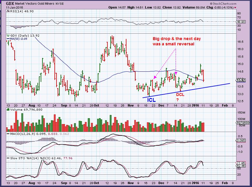Viewport: 252px width, 187px height.
Task: Click the 'Low 13.82' value
Action: coord(153,7)
